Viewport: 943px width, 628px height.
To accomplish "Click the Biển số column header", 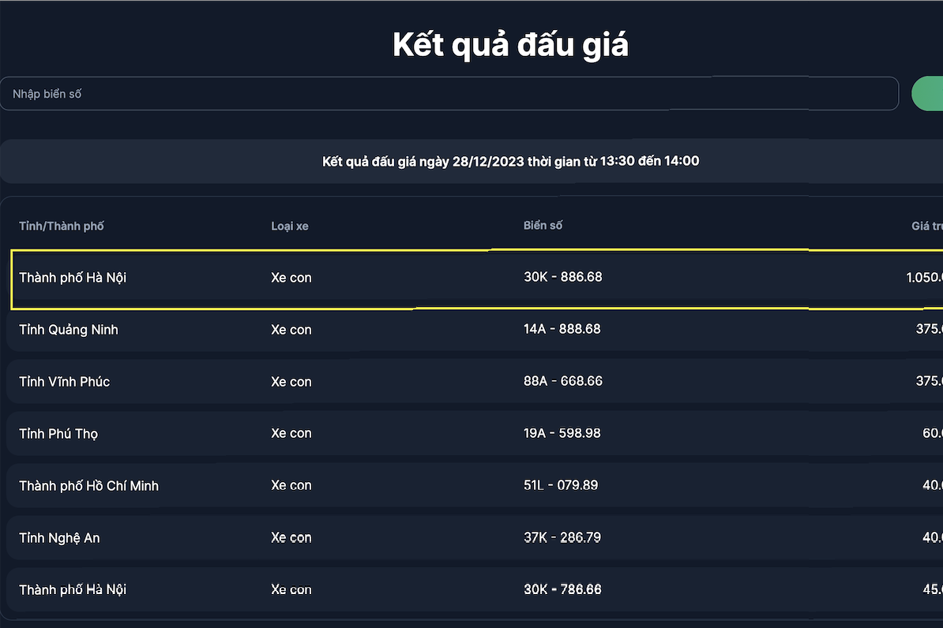I will coord(543,226).
